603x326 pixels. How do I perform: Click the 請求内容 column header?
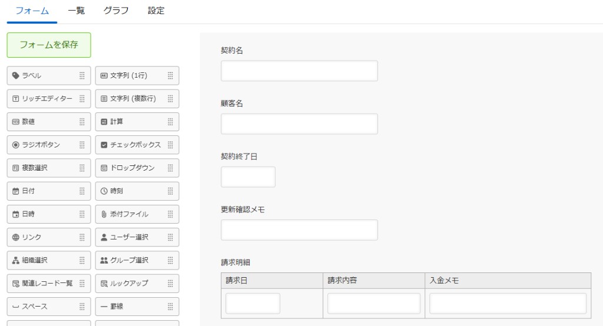pos(374,281)
